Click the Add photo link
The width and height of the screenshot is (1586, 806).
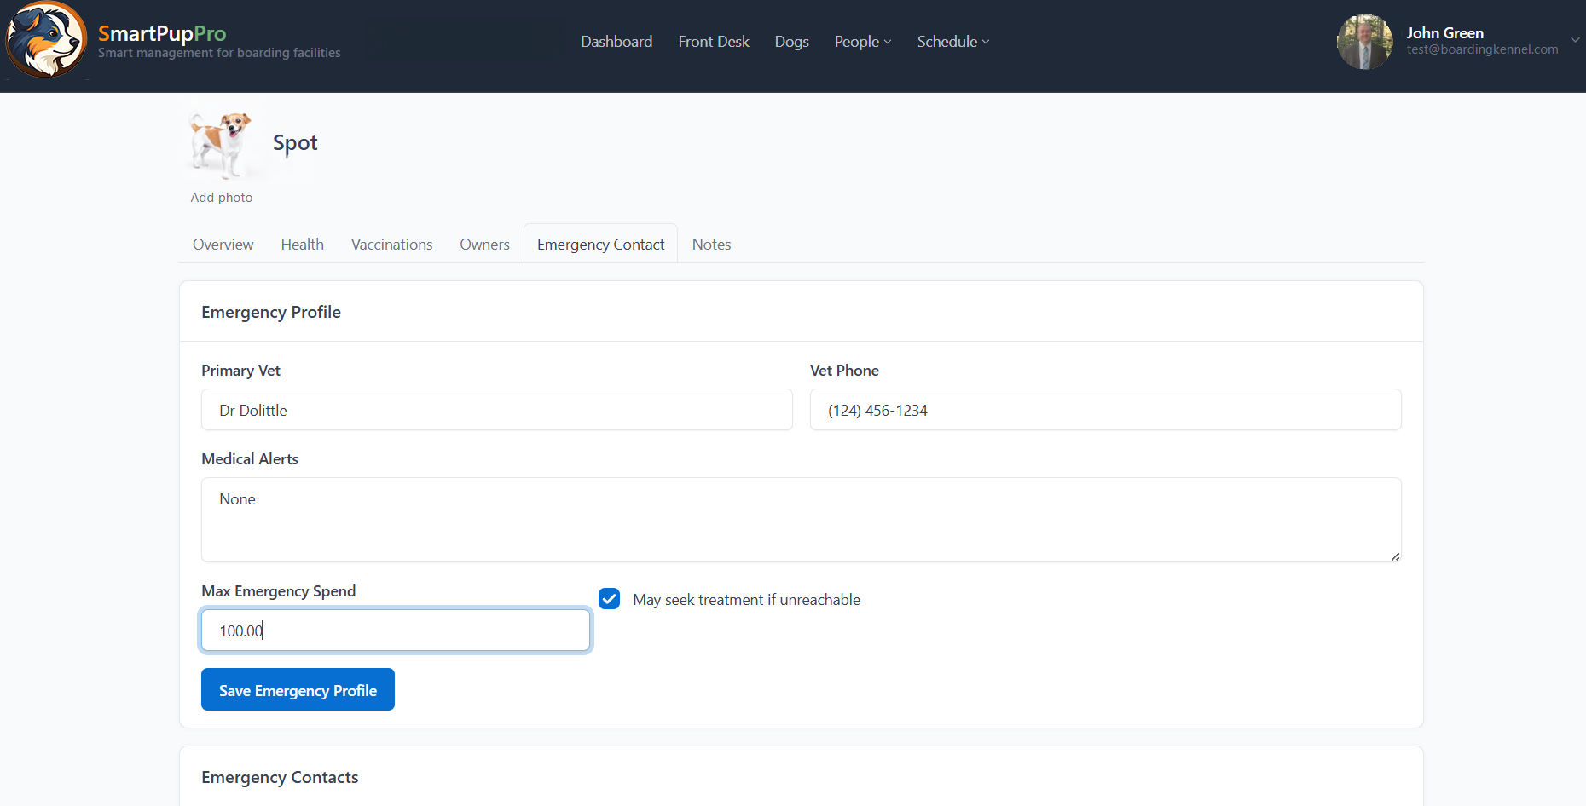tap(222, 198)
